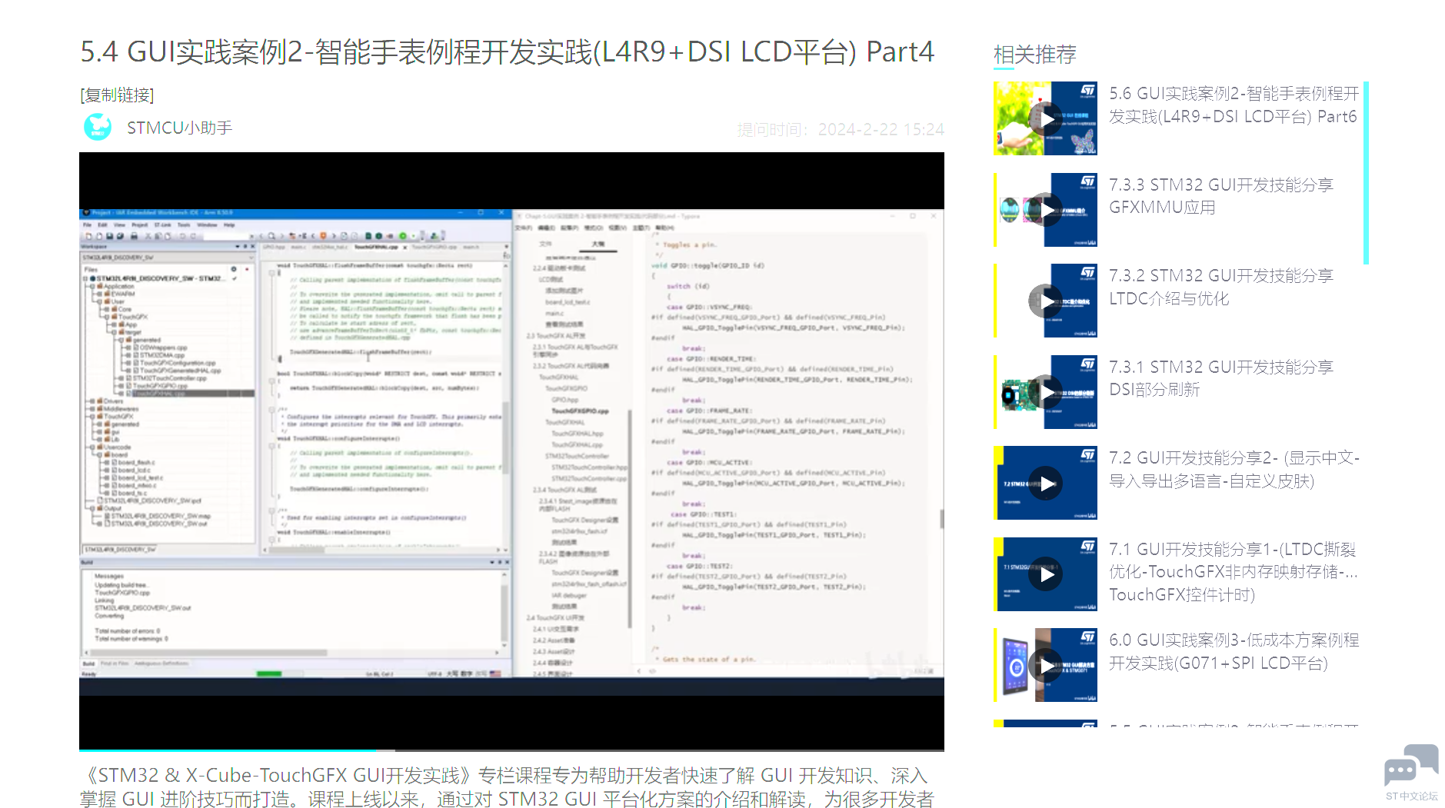Screen dimensions: 1445x808
Task: Expand the Drivers folder node
Action: click(93, 401)
